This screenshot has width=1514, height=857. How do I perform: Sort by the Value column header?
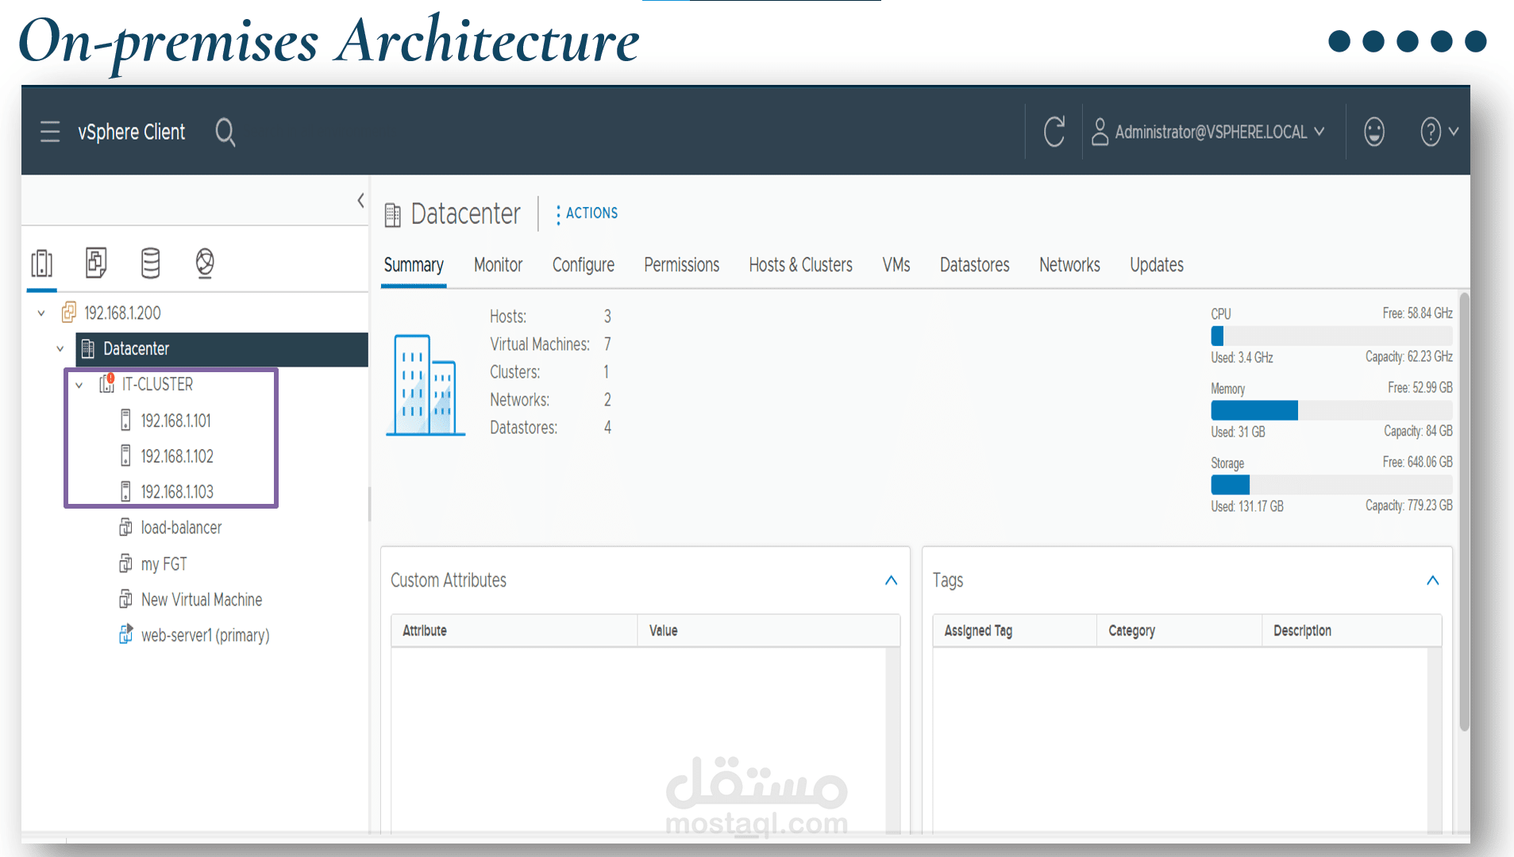pyautogui.click(x=769, y=631)
